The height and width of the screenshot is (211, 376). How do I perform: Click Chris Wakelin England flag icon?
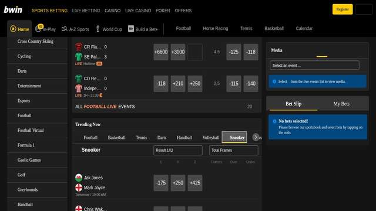(x=78, y=209)
